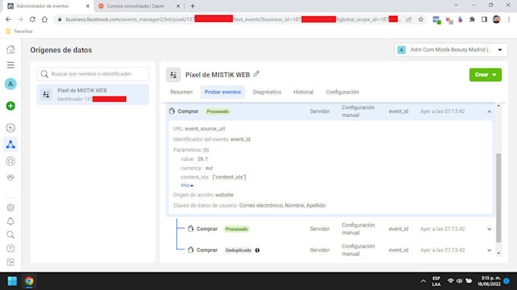Click the 'Procesado' badge on top Comprar row
This screenshot has width=517, height=290.
click(x=217, y=112)
